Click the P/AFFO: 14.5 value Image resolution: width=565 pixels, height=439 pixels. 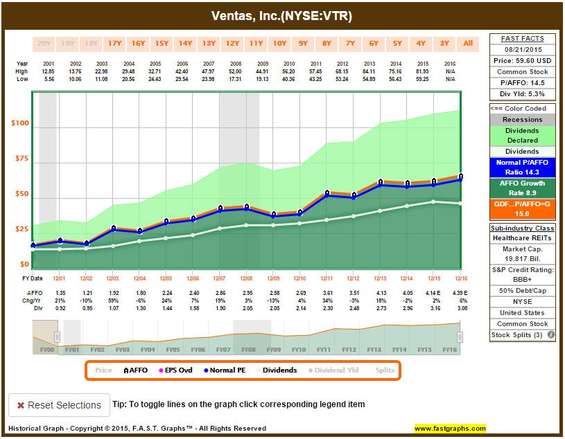[523, 83]
